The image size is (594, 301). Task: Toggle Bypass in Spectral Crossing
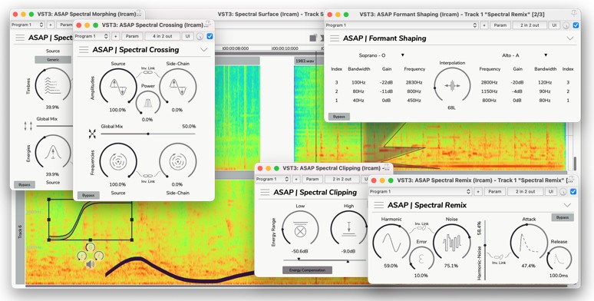pos(88,196)
